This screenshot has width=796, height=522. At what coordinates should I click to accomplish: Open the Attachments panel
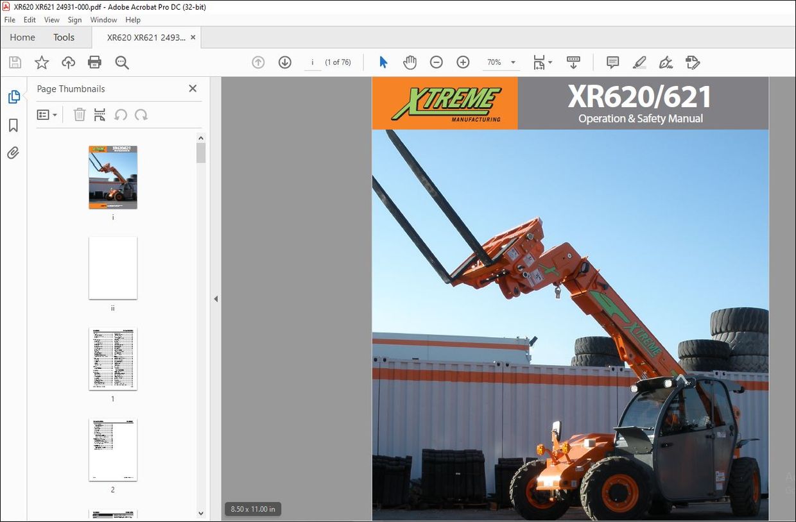coord(13,153)
